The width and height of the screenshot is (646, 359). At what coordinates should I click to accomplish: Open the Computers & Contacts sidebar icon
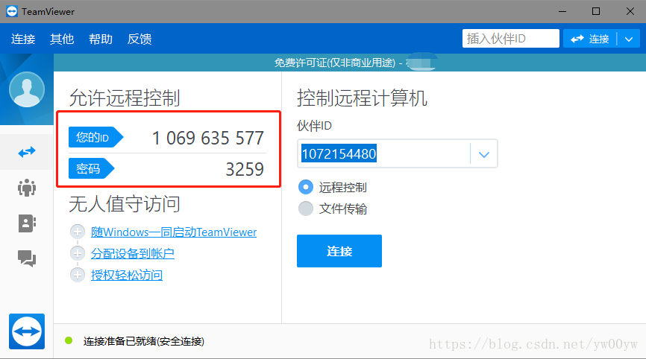point(27,223)
